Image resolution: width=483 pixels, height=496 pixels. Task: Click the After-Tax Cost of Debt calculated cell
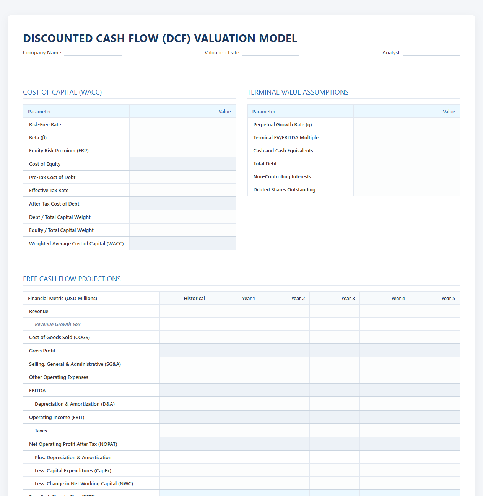[182, 204]
